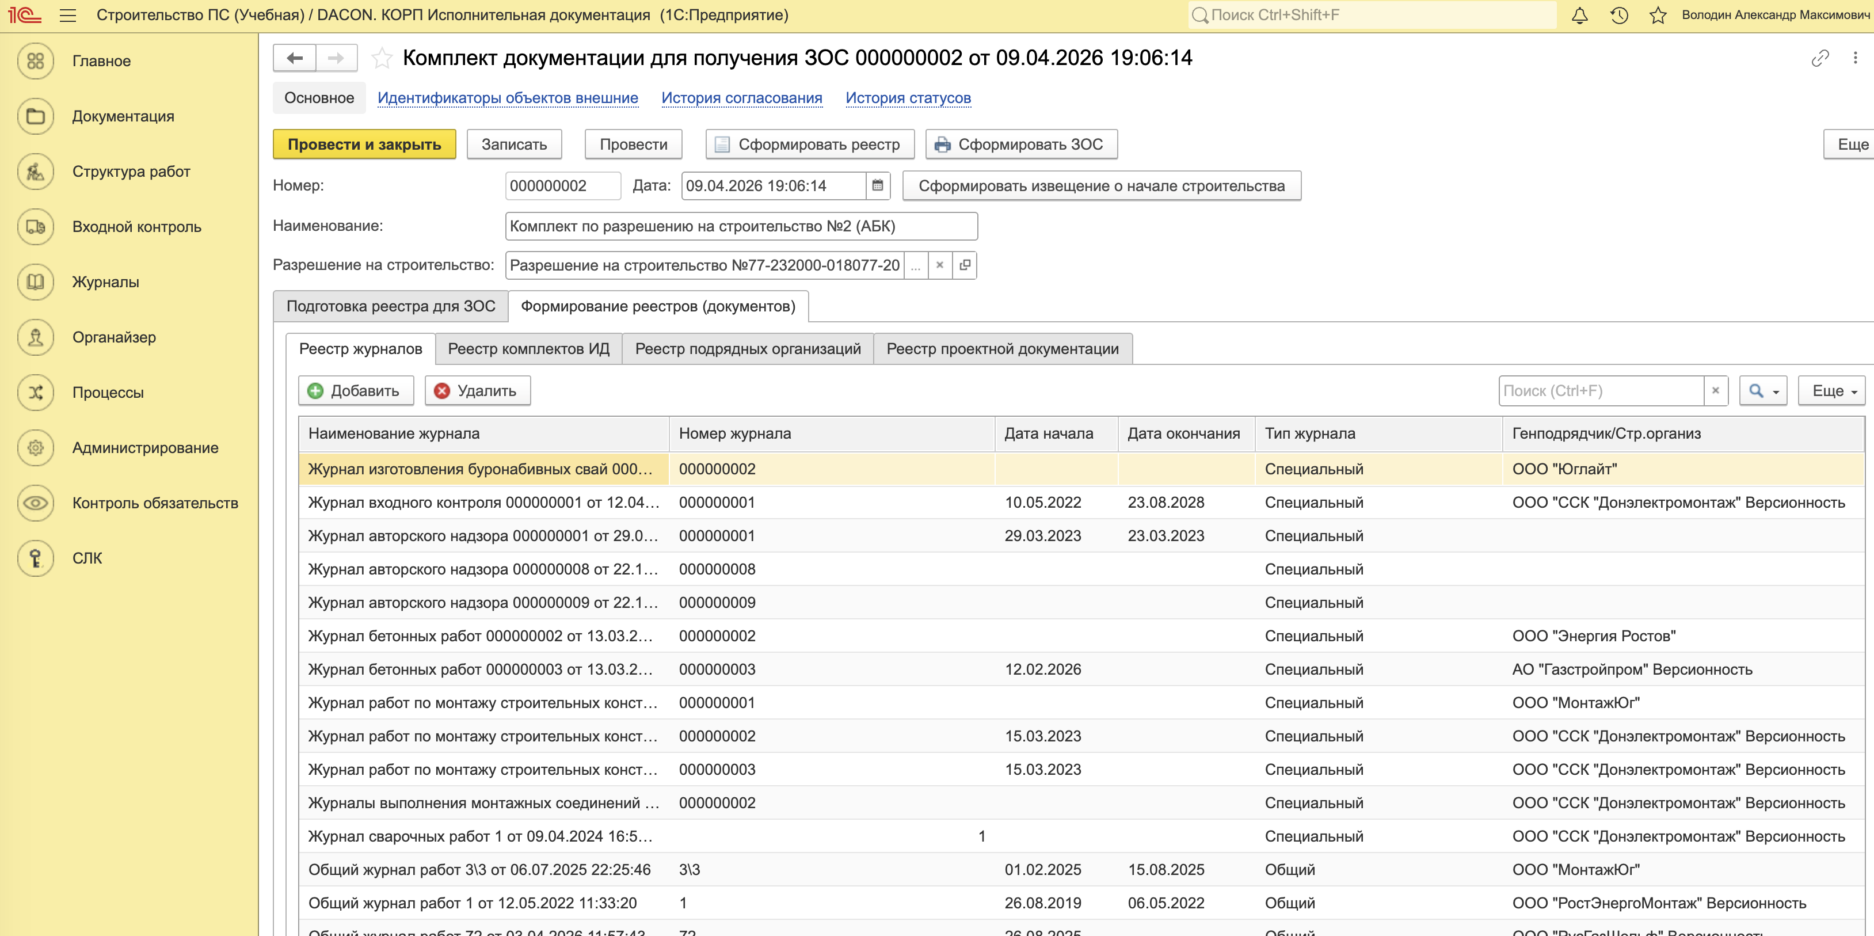Open calendar picker for Дата field
This screenshot has height=936, width=1874.
[877, 185]
